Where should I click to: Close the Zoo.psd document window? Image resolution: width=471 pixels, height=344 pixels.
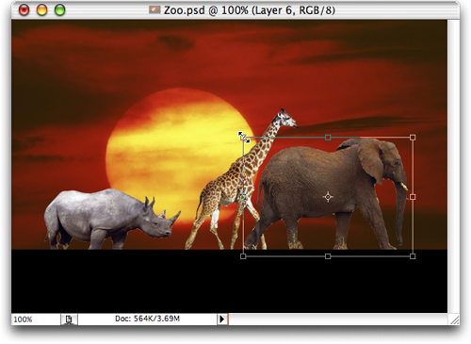pyautogui.click(x=24, y=10)
